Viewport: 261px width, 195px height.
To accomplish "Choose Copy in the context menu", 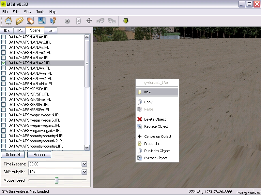I will click(157, 102).
